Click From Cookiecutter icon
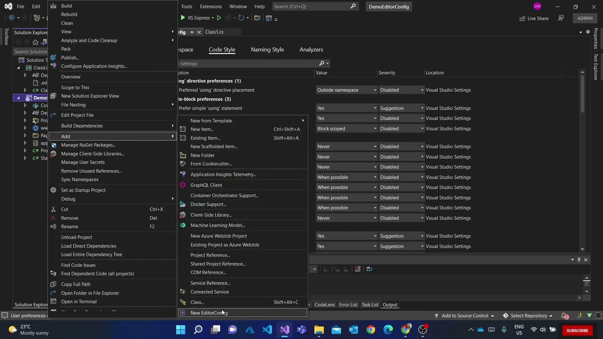The height and width of the screenshot is (339, 603). click(183, 164)
